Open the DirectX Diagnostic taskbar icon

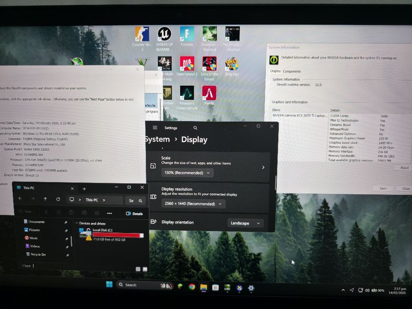[239, 288]
